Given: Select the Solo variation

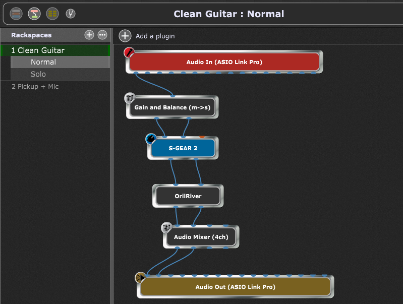Looking at the screenshot, I should 60,74.
